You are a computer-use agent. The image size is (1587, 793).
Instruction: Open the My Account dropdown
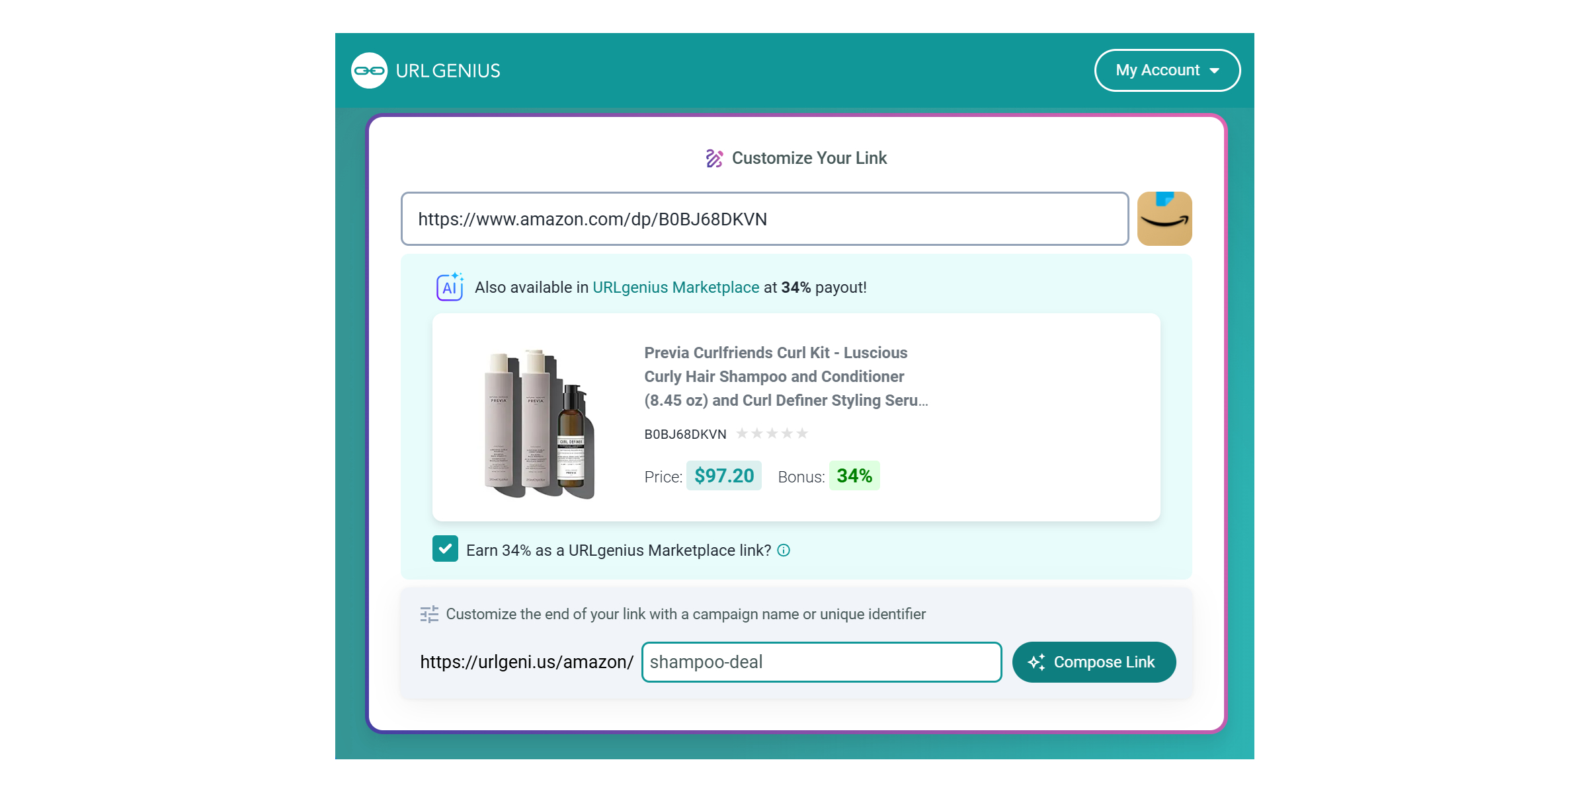coord(1166,71)
